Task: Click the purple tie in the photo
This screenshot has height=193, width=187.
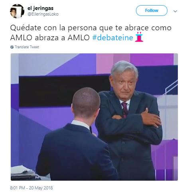Action: (x=125, y=110)
